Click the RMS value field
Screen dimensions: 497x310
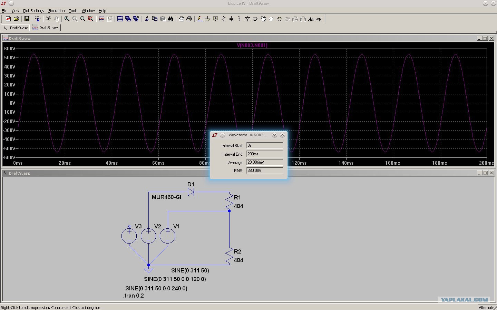coord(265,170)
